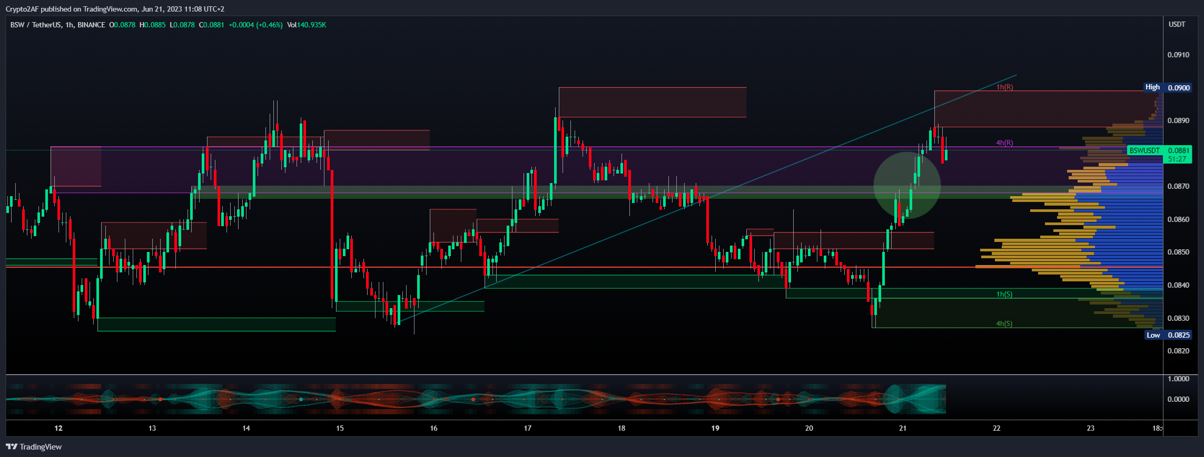Viewport: 1204px width, 457px height.
Task: Click date 15 on the time axis
Action: [340, 428]
